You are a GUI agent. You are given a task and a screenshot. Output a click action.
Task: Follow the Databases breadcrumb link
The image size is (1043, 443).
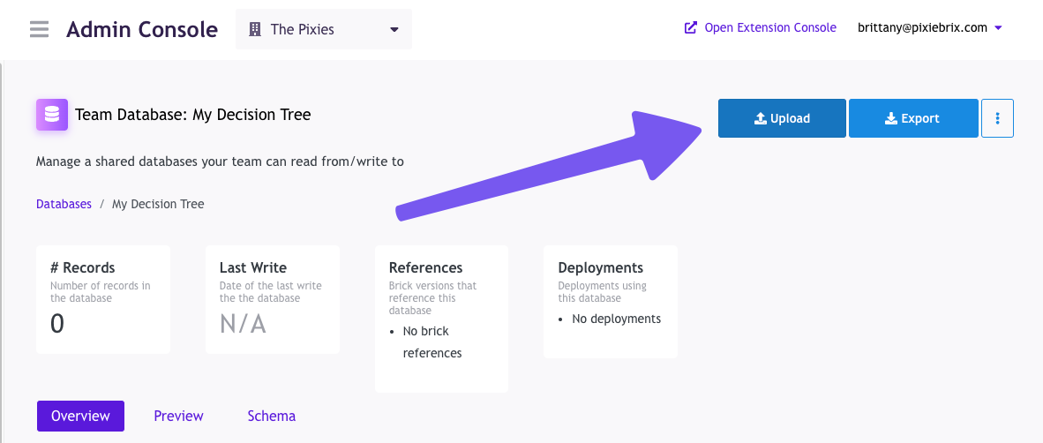click(64, 204)
